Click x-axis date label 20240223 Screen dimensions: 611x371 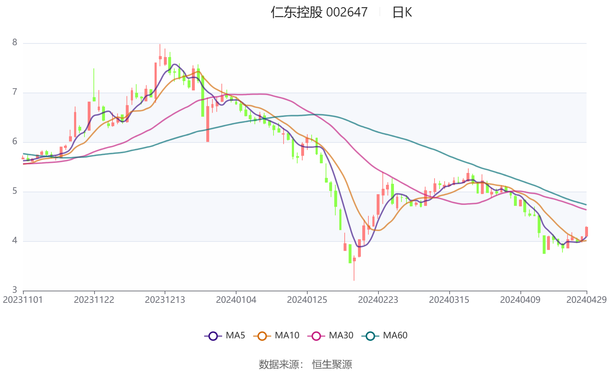pyautogui.click(x=378, y=300)
